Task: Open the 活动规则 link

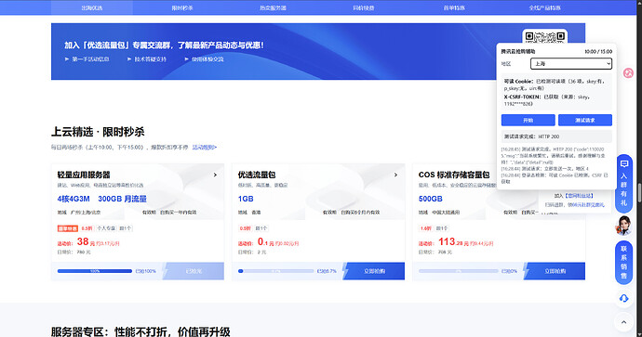Action: click(x=205, y=147)
